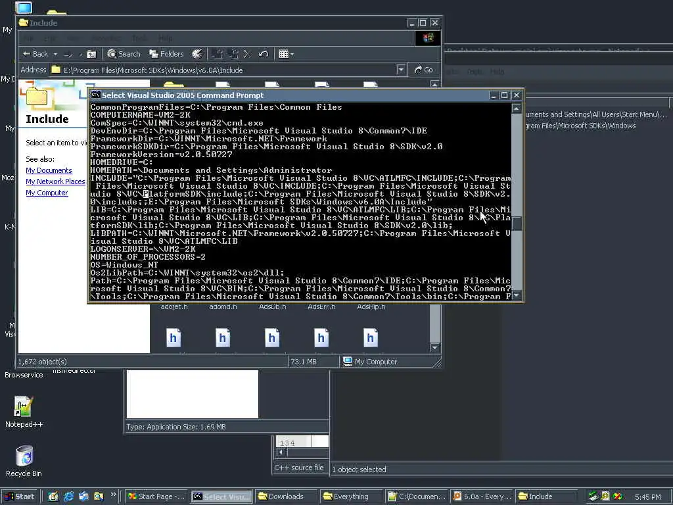Click Explorer file list scroll down arrow

435,347
